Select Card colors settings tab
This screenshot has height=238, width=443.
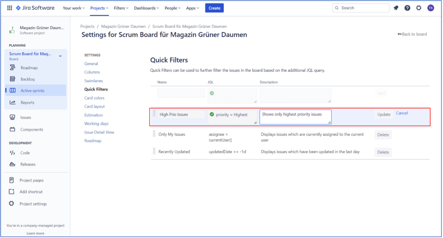94,98
